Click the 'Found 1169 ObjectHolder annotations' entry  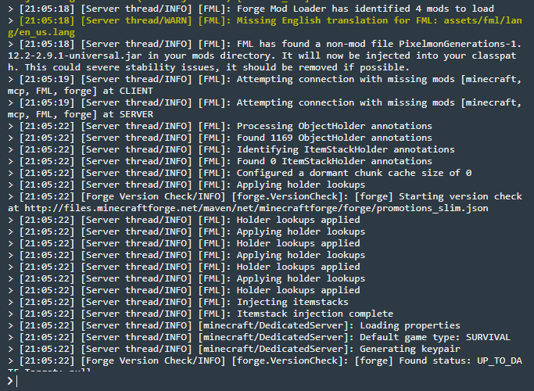(220, 138)
